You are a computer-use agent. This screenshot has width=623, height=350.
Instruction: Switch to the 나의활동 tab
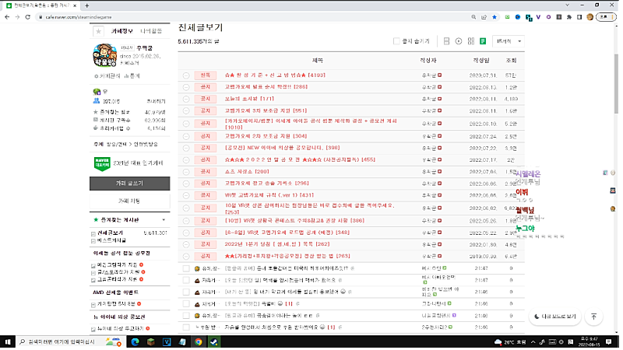click(150, 31)
